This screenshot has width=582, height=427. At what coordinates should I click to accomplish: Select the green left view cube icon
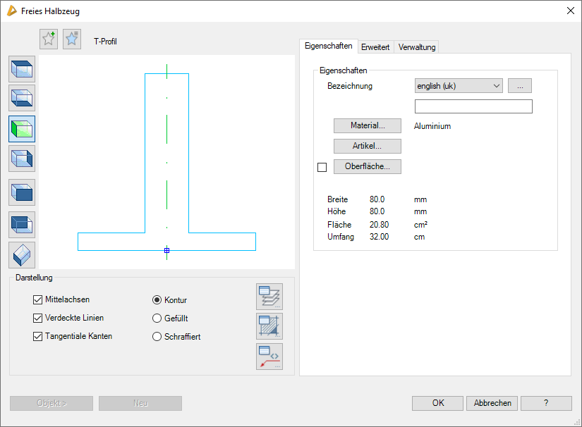(22, 129)
